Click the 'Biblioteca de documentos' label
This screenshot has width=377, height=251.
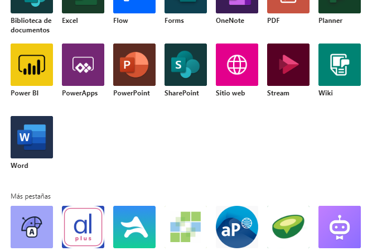point(31,25)
